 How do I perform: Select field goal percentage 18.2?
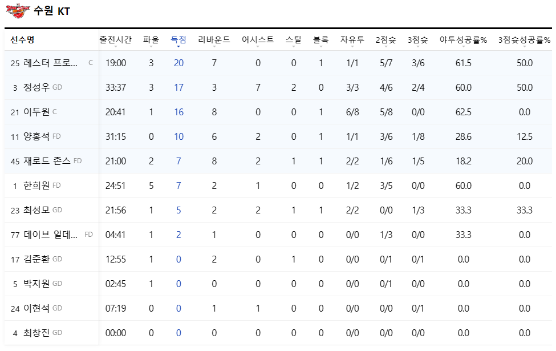tap(464, 161)
